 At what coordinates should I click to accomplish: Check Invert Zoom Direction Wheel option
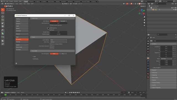pyautogui.click(x=50, y=48)
